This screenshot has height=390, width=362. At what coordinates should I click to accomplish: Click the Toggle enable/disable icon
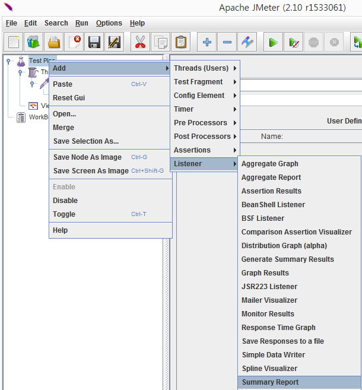click(247, 42)
